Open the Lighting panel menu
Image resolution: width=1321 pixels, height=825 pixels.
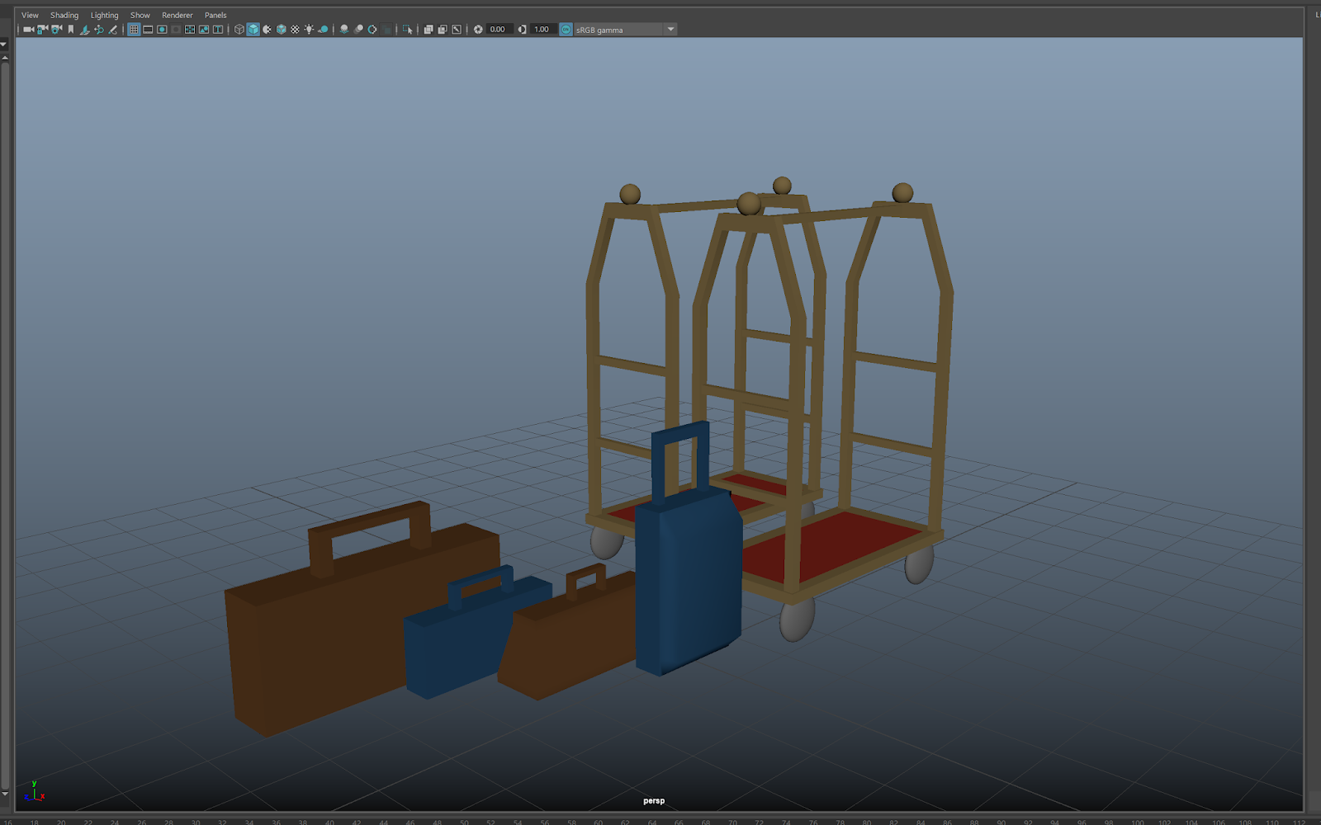coord(105,15)
